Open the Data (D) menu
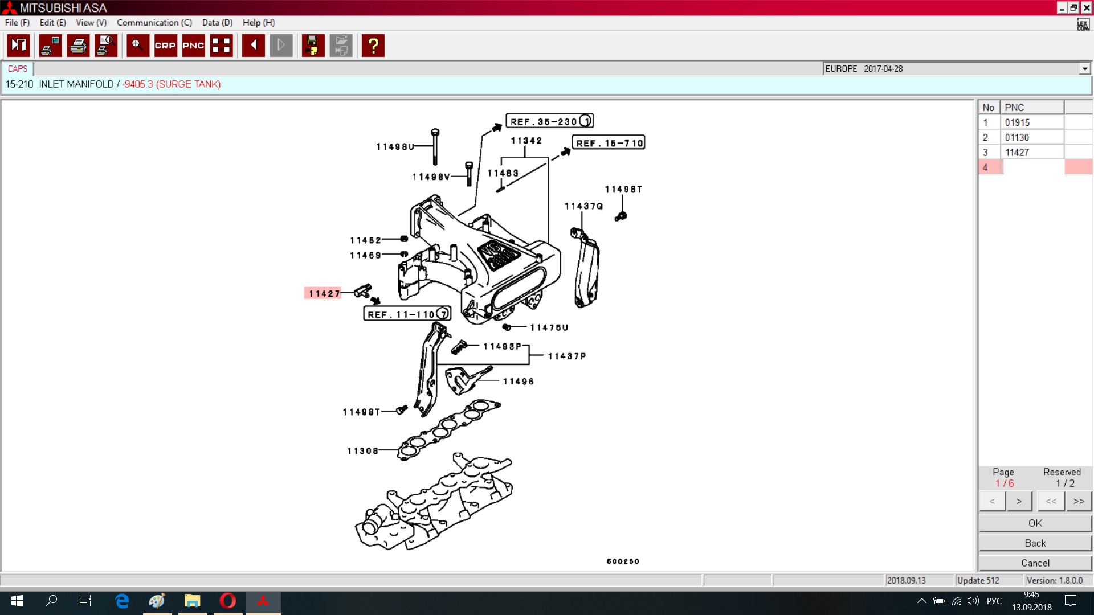 217,23
